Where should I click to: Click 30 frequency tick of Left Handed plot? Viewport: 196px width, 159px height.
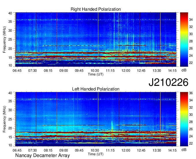10,110
